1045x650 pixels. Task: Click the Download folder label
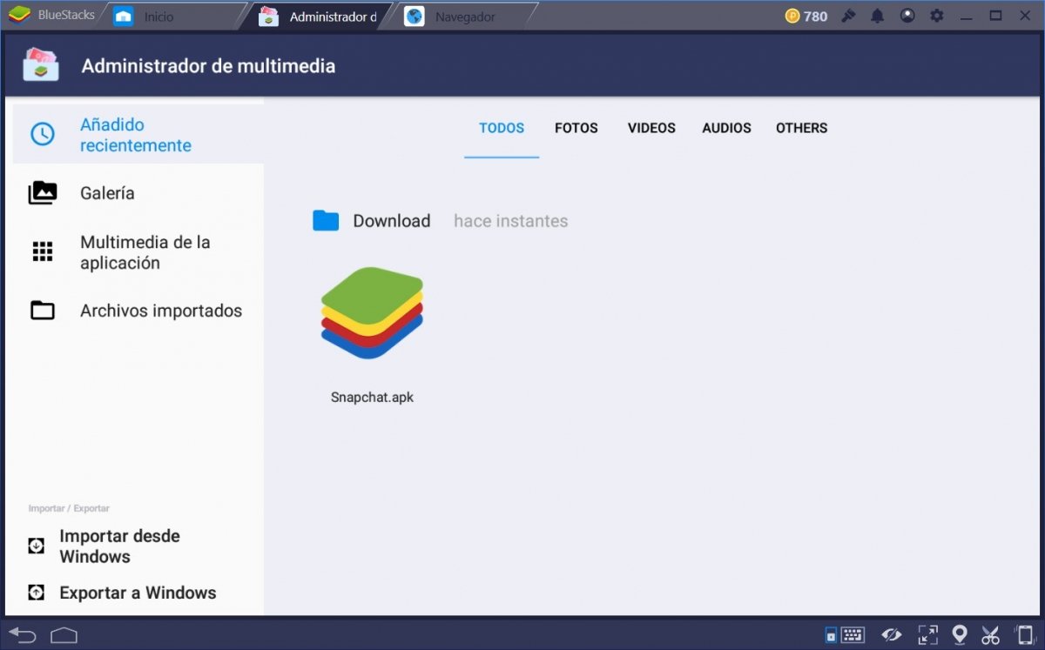tap(392, 221)
